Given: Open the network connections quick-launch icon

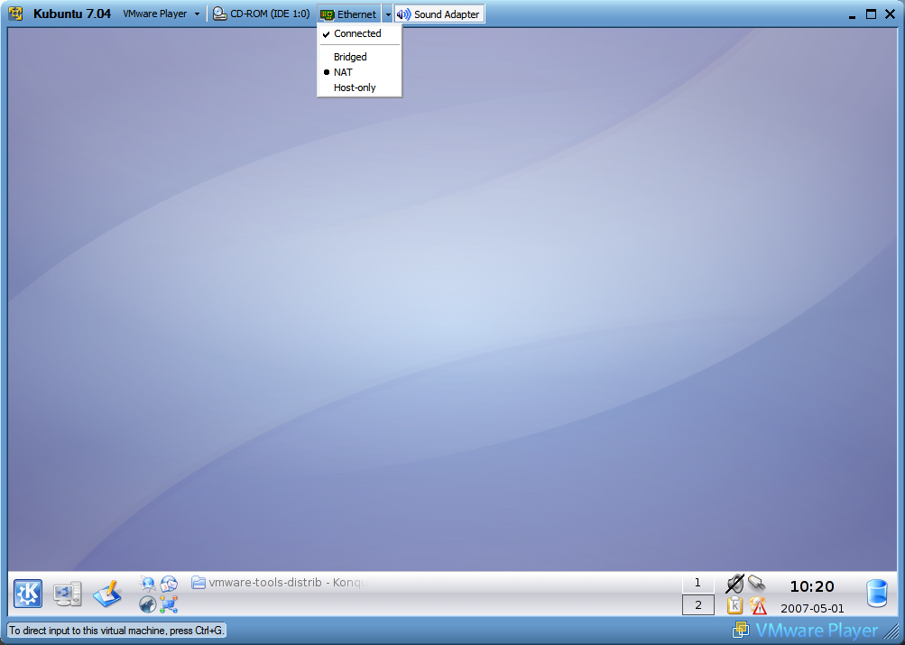Looking at the screenshot, I should [169, 604].
